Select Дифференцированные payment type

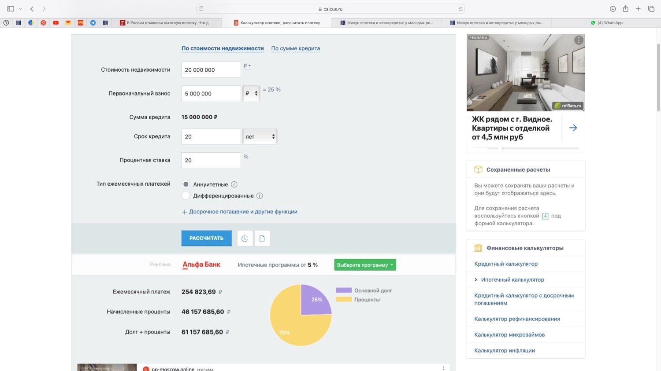186,196
